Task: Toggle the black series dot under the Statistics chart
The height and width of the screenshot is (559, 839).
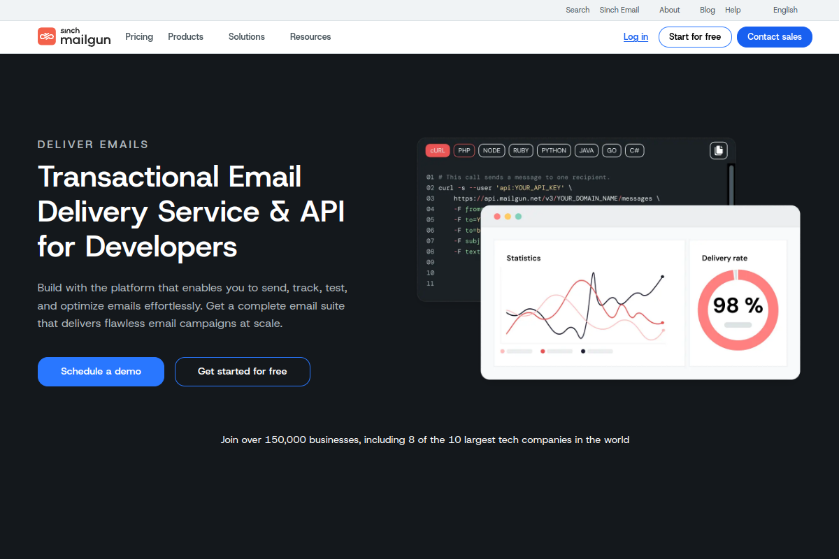Action: tap(583, 350)
